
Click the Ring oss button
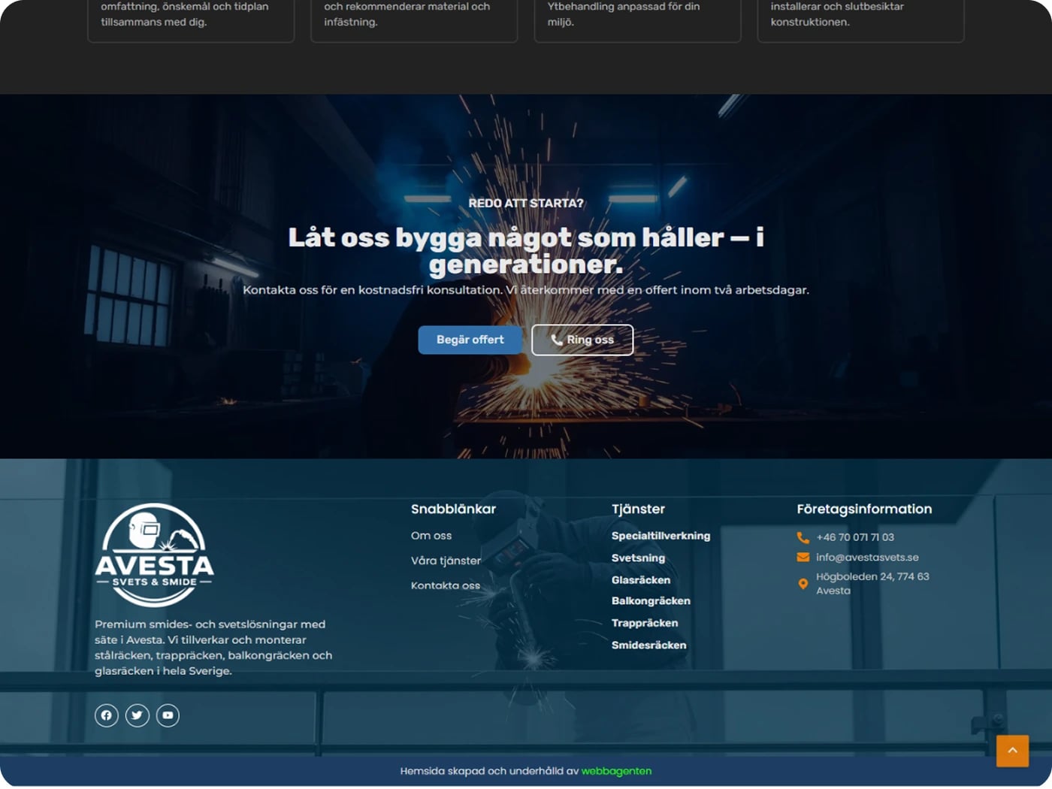point(582,340)
